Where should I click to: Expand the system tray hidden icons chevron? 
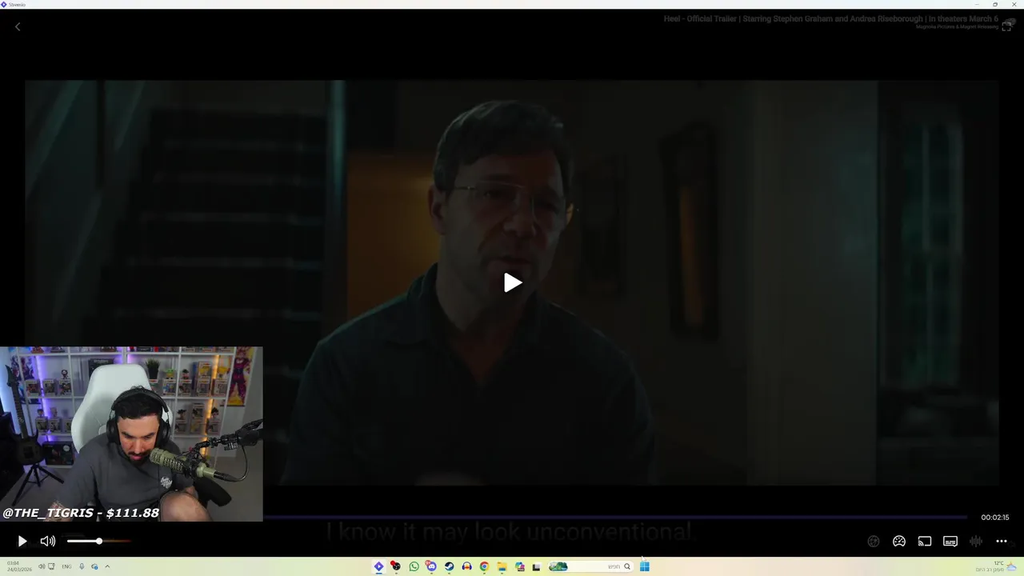point(107,566)
